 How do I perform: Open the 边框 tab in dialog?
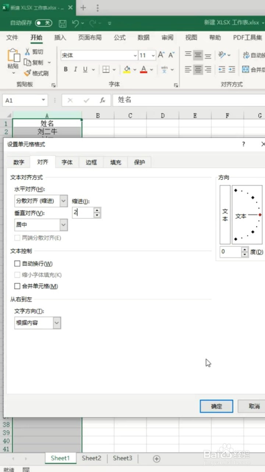click(91, 162)
